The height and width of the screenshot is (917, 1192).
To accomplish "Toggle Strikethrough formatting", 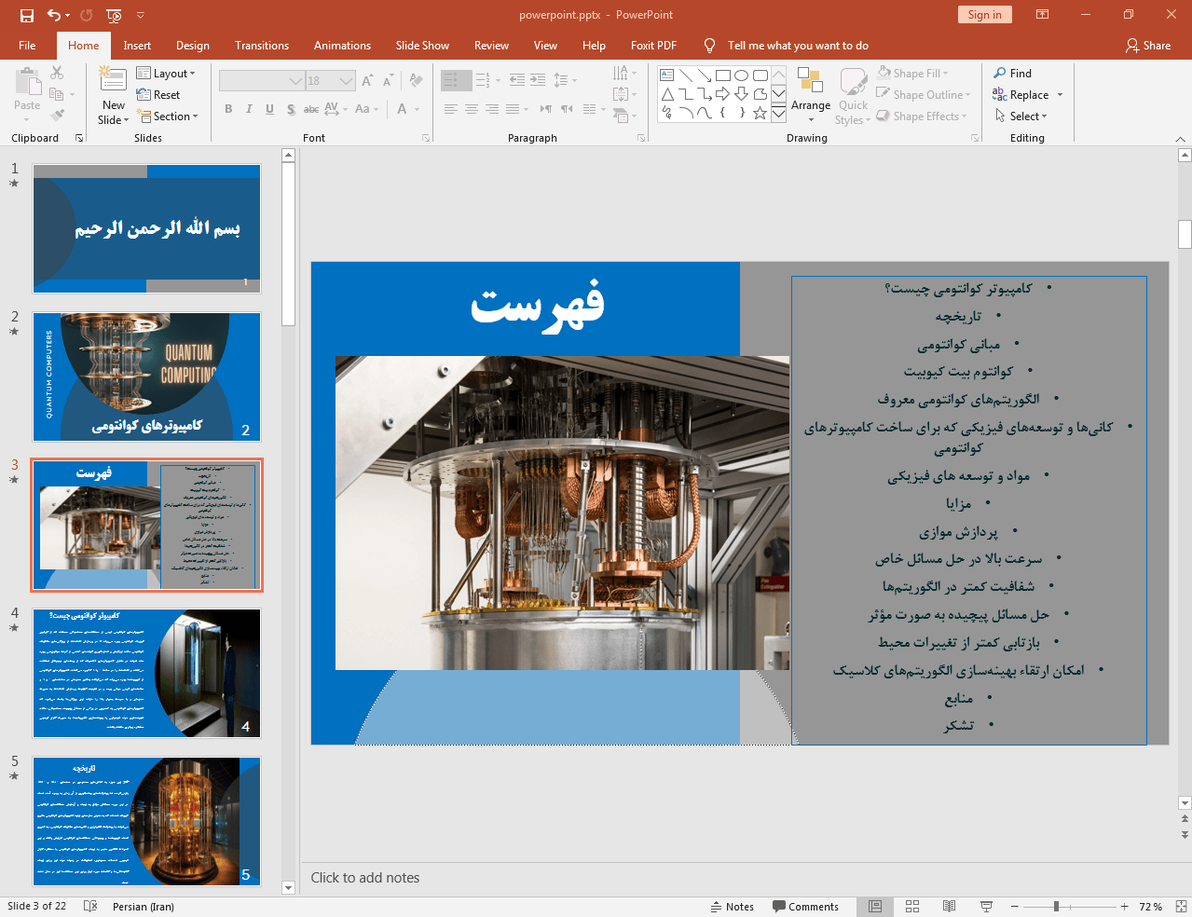I will pos(311,109).
